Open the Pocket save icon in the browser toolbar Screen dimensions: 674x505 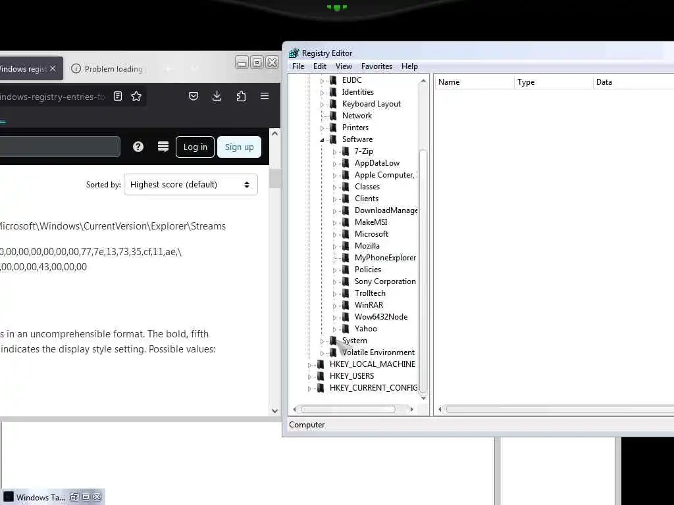(194, 96)
